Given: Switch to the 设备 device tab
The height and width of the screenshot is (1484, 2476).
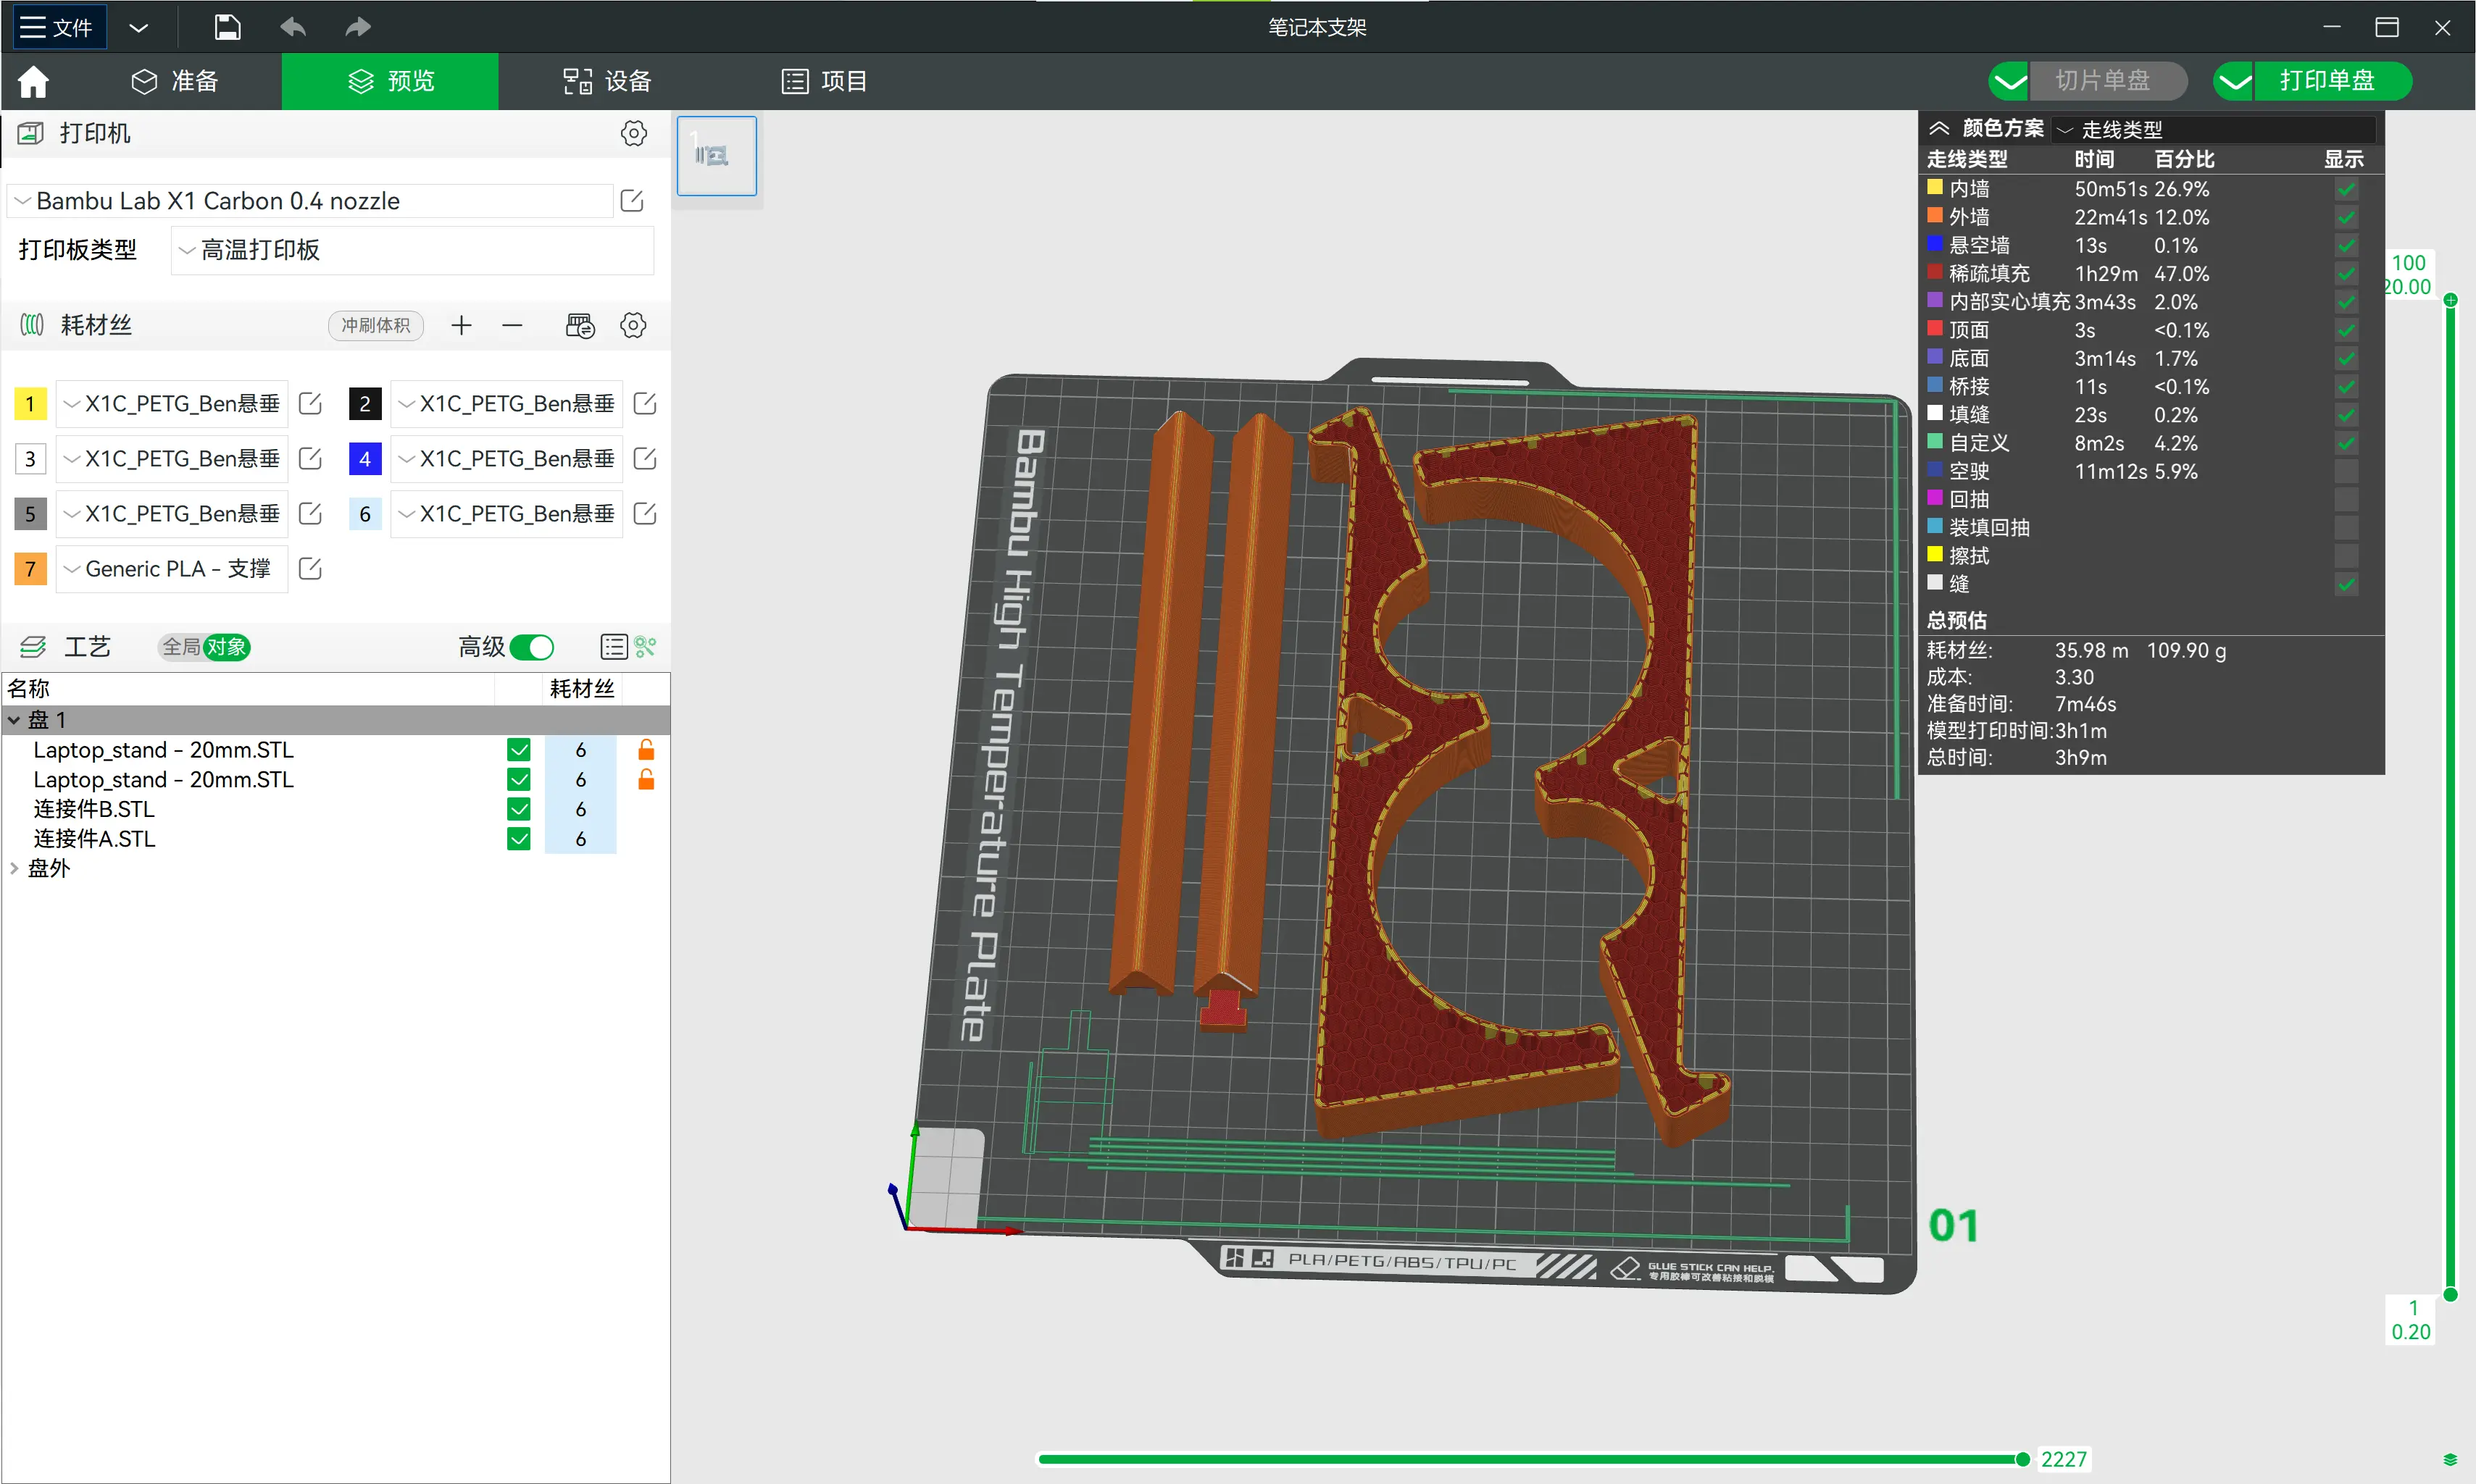Looking at the screenshot, I should tap(607, 81).
